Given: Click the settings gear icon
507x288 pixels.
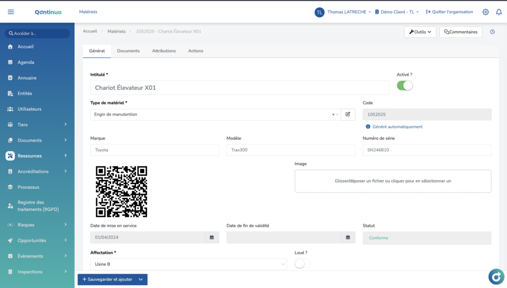Looking at the screenshot, I should [485, 12].
